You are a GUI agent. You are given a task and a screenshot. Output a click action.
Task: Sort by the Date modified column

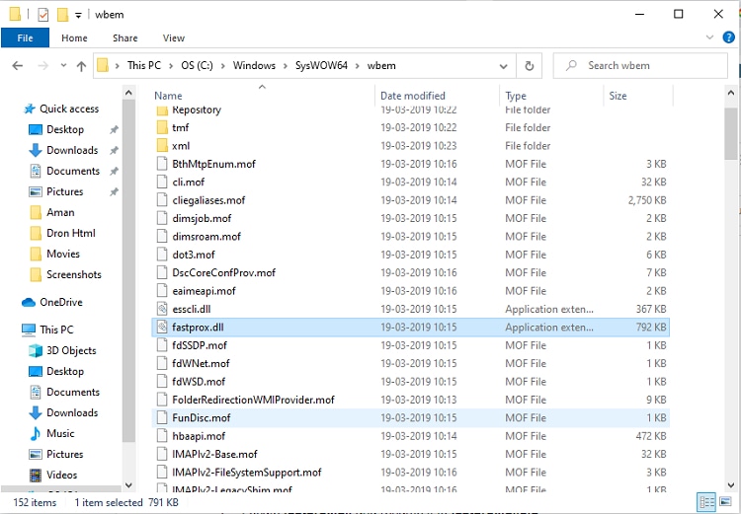pos(413,96)
